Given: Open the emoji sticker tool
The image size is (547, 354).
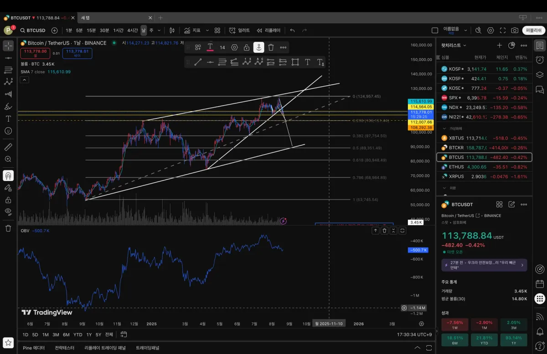Looking at the screenshot, I should point(8,131).
